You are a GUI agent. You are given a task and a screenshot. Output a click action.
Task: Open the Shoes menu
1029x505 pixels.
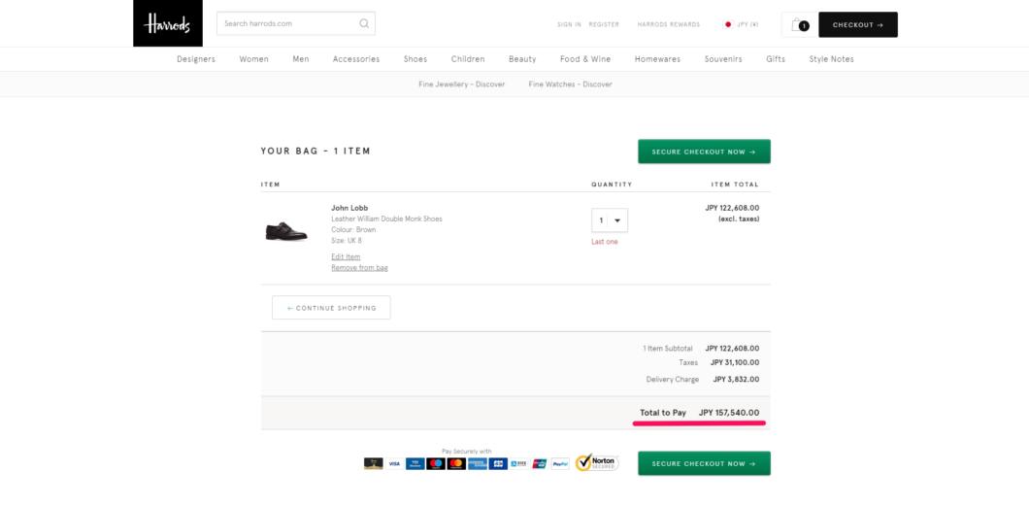[x=415, y=59]
